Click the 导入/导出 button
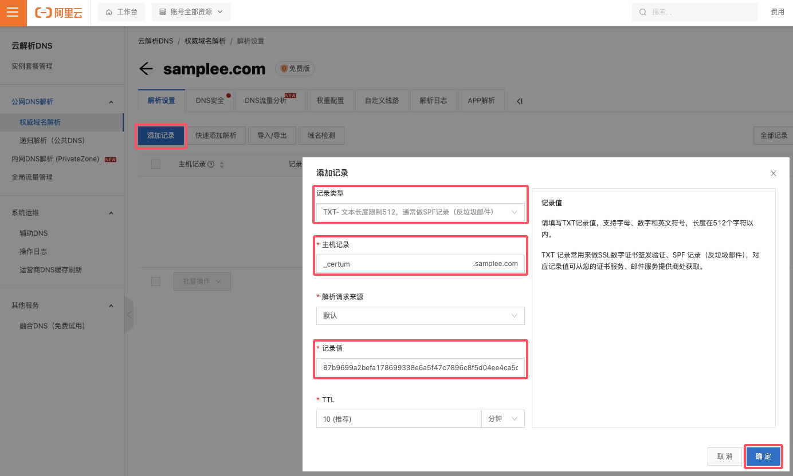This screenshot has height=476, width=793. point(272,136)
